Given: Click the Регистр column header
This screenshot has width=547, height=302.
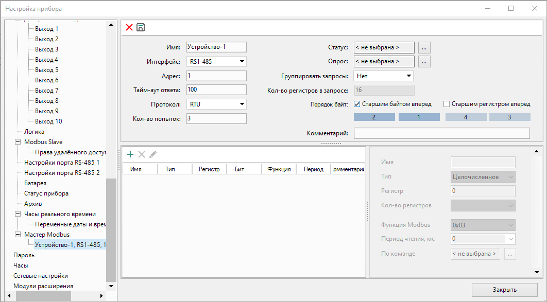Looking at the screenshot, I should tap(209, 169).
